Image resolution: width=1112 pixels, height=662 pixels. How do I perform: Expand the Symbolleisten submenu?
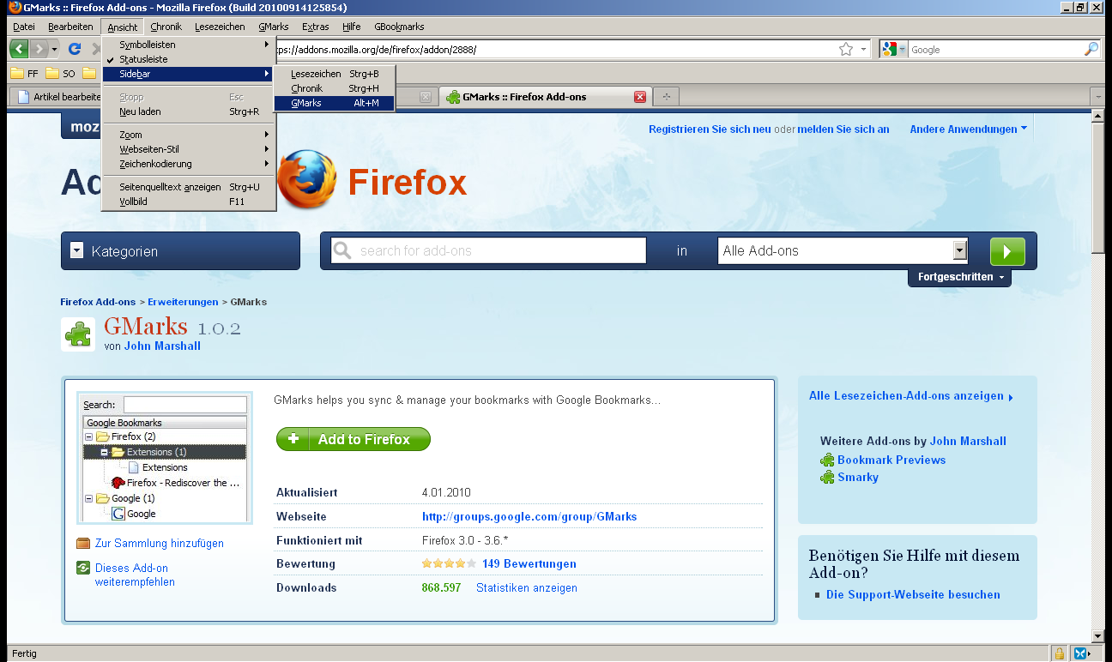[x=189, y=45]
